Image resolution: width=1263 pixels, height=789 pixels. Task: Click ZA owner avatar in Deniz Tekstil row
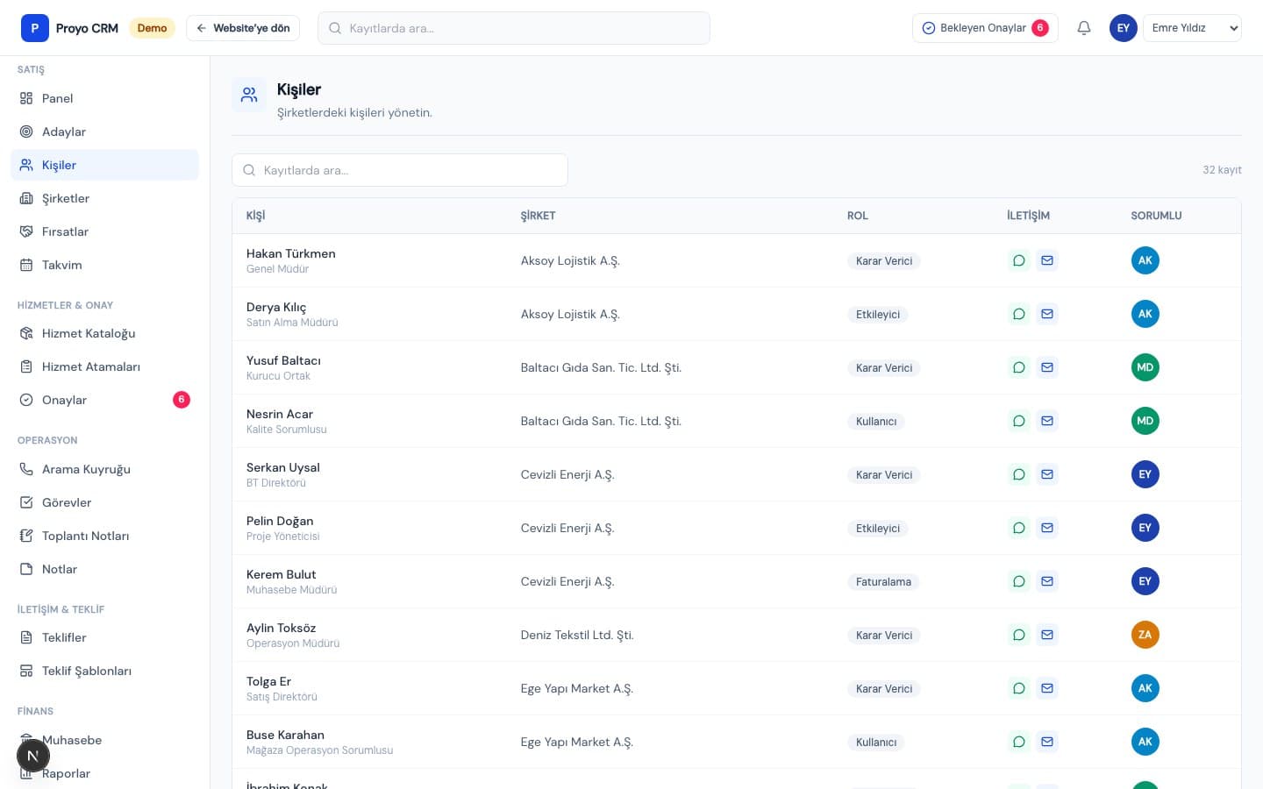(1145, 635)
